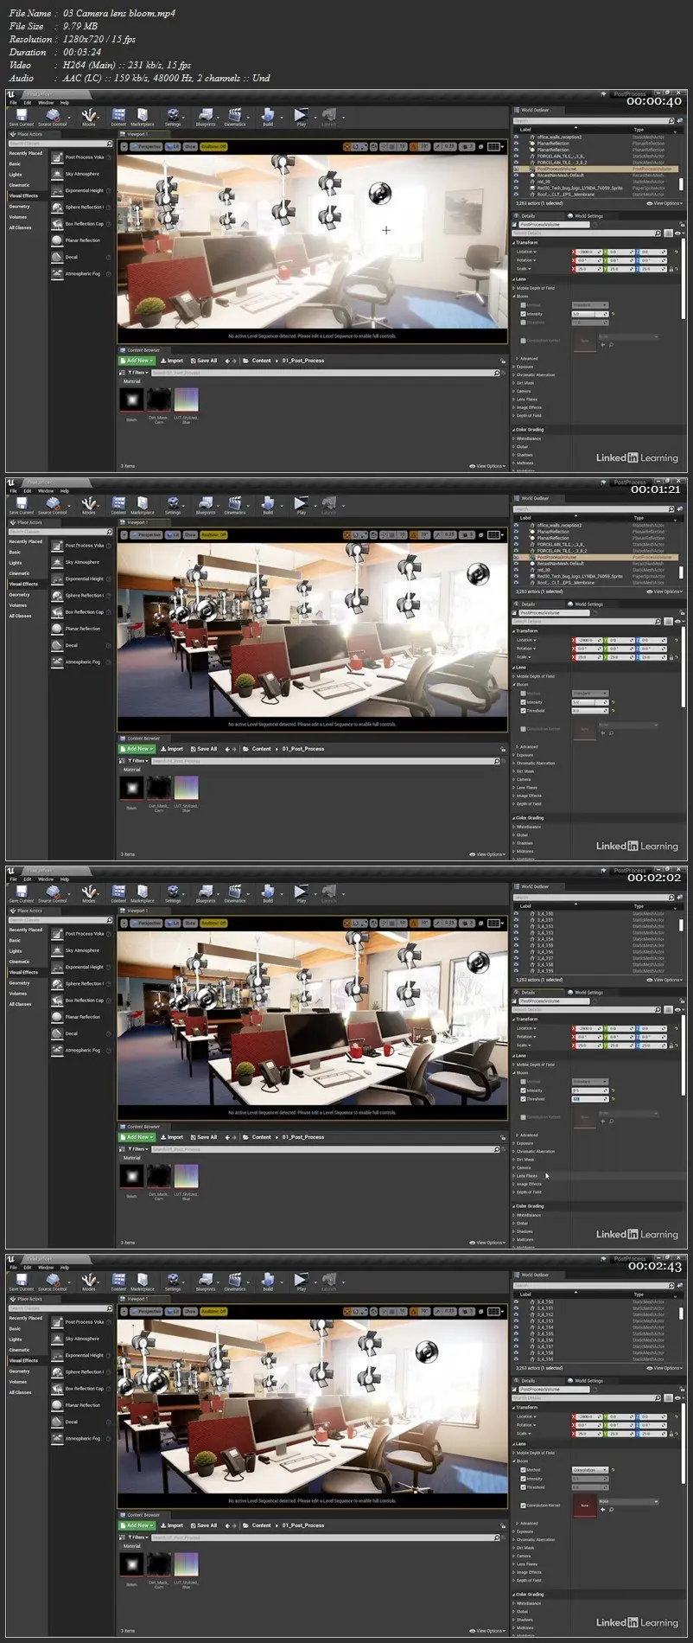Toggle Intensity checkbox in 00:01:21 frame
The image size is (693, 1643).
[523, 702]
